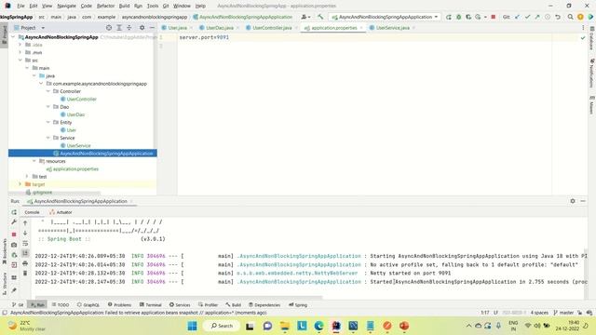Collapse the Service package
Image resolution: width=596 pixels, height=335 pixels.
coord(48,138)
